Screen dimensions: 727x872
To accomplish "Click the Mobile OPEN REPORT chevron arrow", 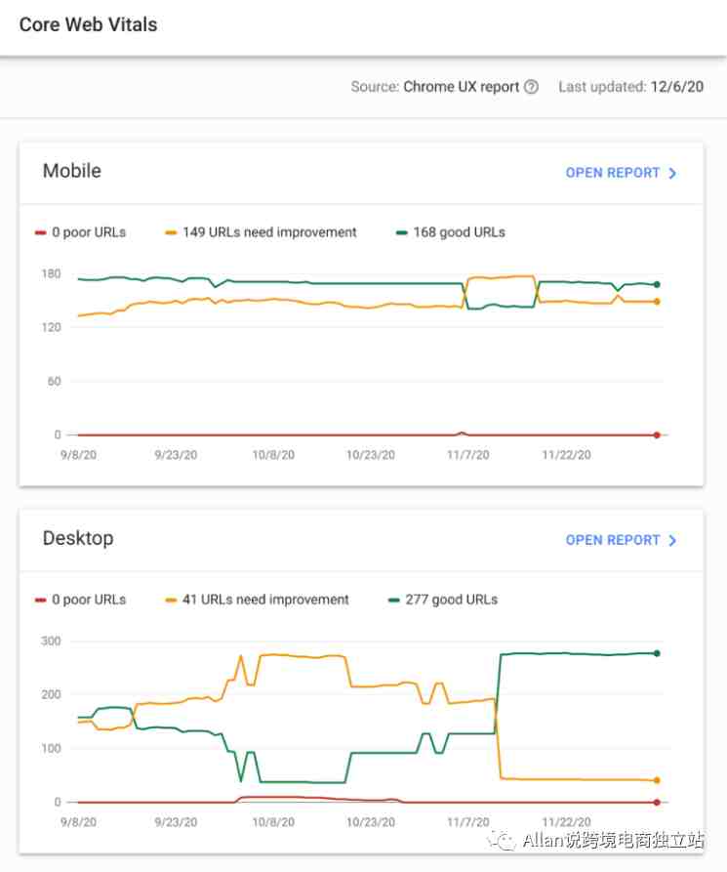I will point(672,173).
